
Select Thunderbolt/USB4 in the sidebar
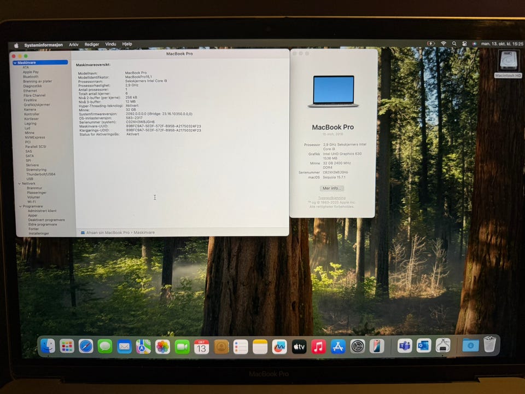(x=41, y=174)
